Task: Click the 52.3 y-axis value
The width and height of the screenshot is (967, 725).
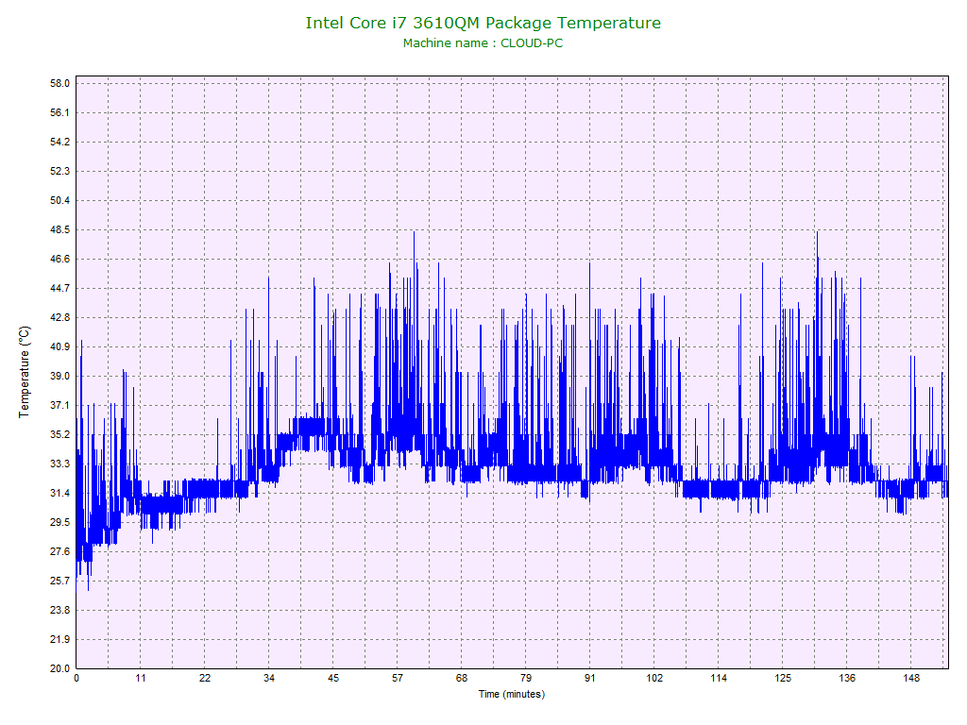Action: (x=59, y=172)
